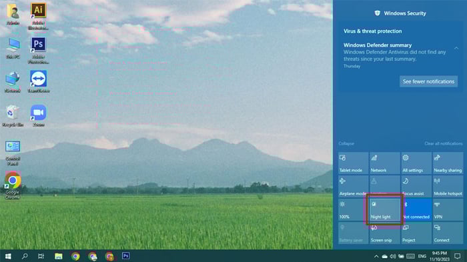Viewport: 467px width, 262px height.
Task: Adjust the 100% brightness tile
Action: pos(353,209)
